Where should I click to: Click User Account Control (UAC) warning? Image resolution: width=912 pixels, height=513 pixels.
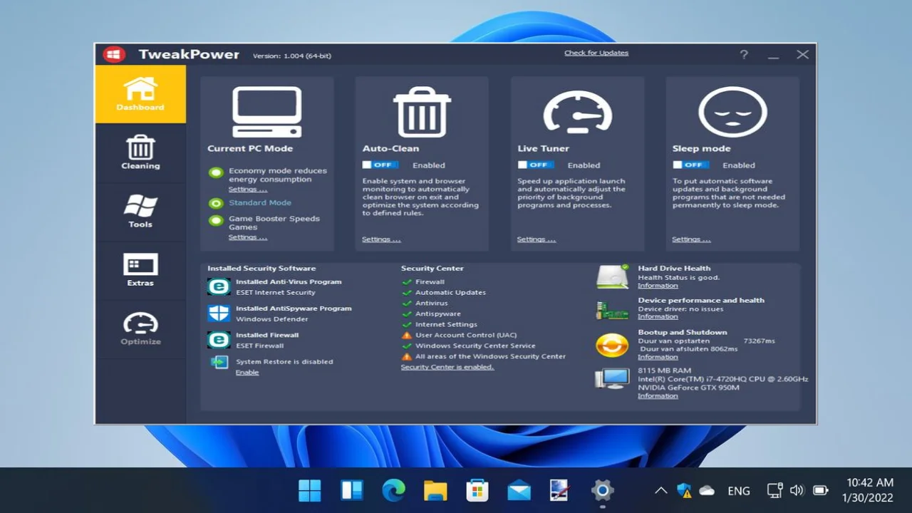click(460, 336)
